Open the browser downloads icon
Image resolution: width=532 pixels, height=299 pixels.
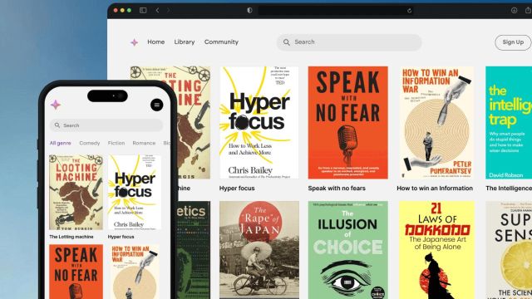514,11
